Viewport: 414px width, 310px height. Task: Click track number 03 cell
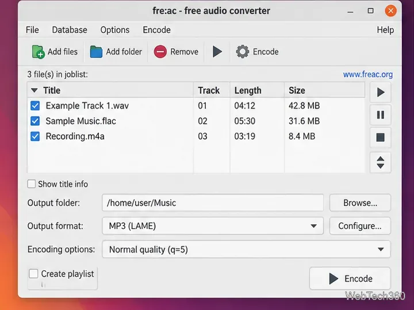tap(202, 136)
